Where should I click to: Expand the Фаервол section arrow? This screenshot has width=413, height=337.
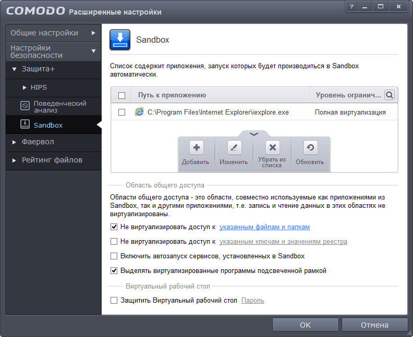(x=14, y=142)
